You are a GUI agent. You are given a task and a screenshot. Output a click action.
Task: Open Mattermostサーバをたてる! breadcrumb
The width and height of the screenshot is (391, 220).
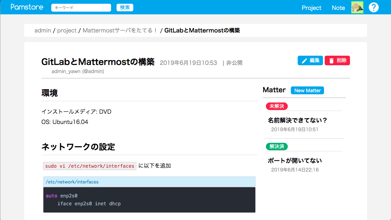click(x=120, y=30)
